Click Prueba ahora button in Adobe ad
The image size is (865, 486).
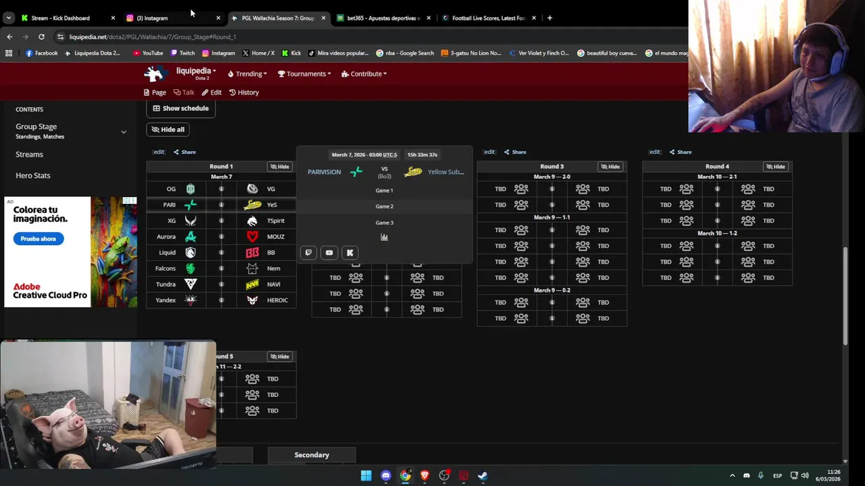coord(38,239)
